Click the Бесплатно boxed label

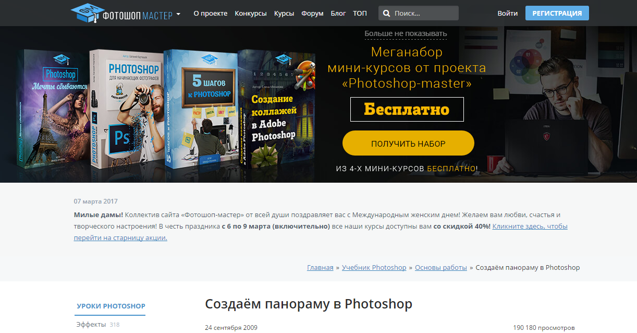[407, 110]
